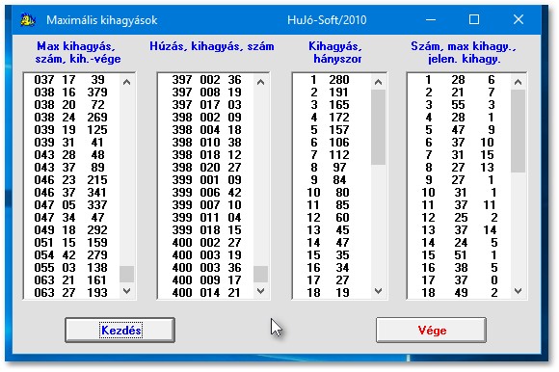The image size is (559, 372).
Task: Select row '038 24 269'
Action: coord(71,117)
